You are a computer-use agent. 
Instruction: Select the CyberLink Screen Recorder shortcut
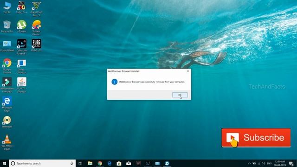(22, 47)
